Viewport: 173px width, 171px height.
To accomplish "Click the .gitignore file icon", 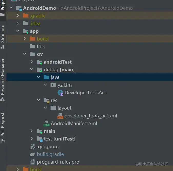I will (33, 147).
